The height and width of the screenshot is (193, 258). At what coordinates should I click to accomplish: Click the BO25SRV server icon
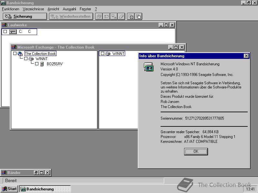42,64
